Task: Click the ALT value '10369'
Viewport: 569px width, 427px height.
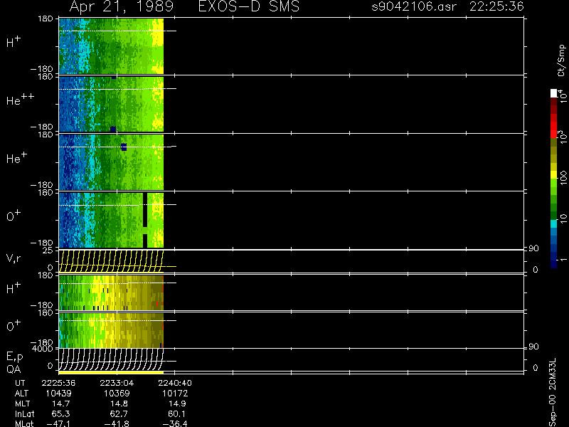Action: point(117,394)
